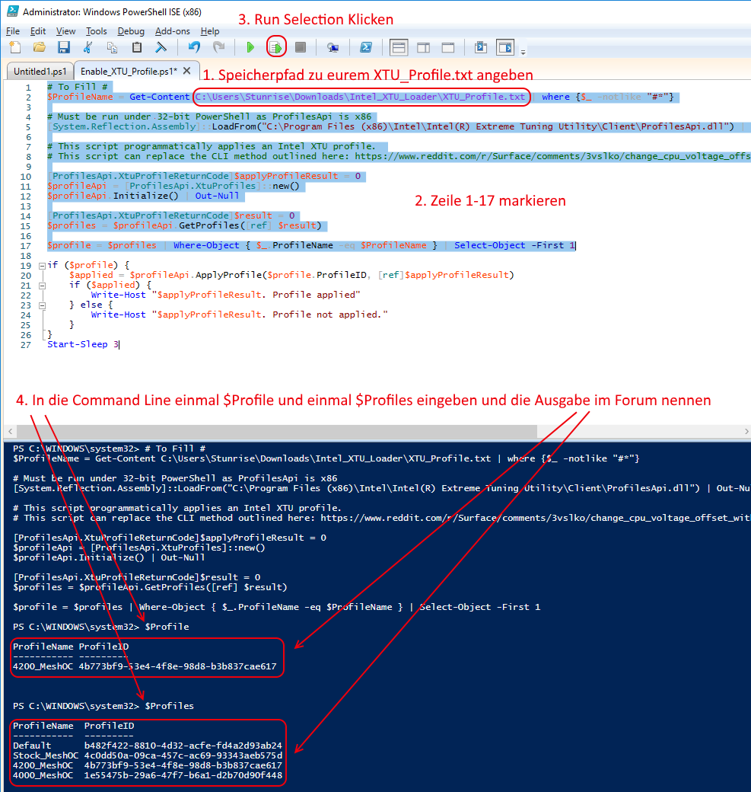
Task: Undo the last edit with the Undo arrow
Action: pos(194,47)
